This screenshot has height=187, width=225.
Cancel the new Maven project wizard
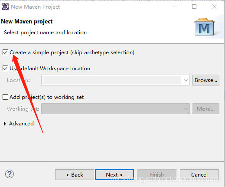[199, 175]
